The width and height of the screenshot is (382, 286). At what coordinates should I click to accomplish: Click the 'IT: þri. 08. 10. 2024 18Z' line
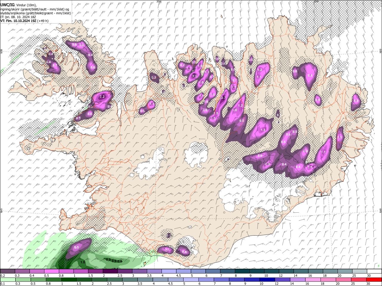click(18, 17)
